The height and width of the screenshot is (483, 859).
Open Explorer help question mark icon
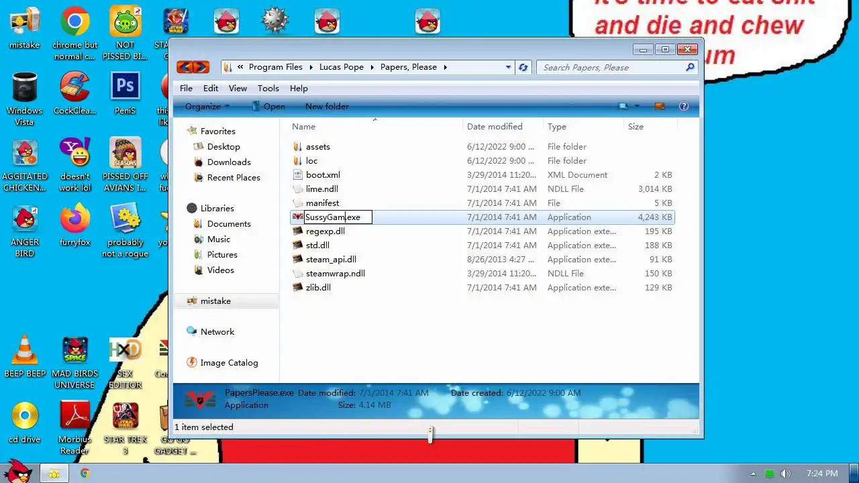click(x=684, y=106)
